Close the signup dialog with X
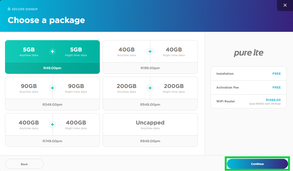Image resolution: width=293 pixels, height=171 pixels. (x=285, y=5)
